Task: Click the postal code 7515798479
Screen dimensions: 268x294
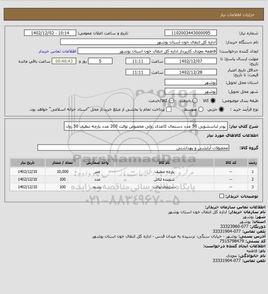Action: tap(232, 241)
